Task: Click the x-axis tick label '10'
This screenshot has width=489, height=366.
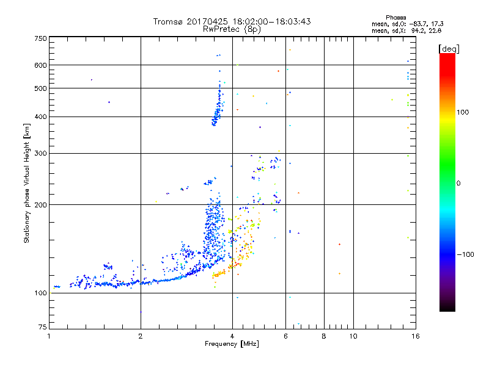Action: point(353,336)
